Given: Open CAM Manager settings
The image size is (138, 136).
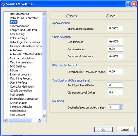Looking at the screenshot, I should [x=18, y=103].
